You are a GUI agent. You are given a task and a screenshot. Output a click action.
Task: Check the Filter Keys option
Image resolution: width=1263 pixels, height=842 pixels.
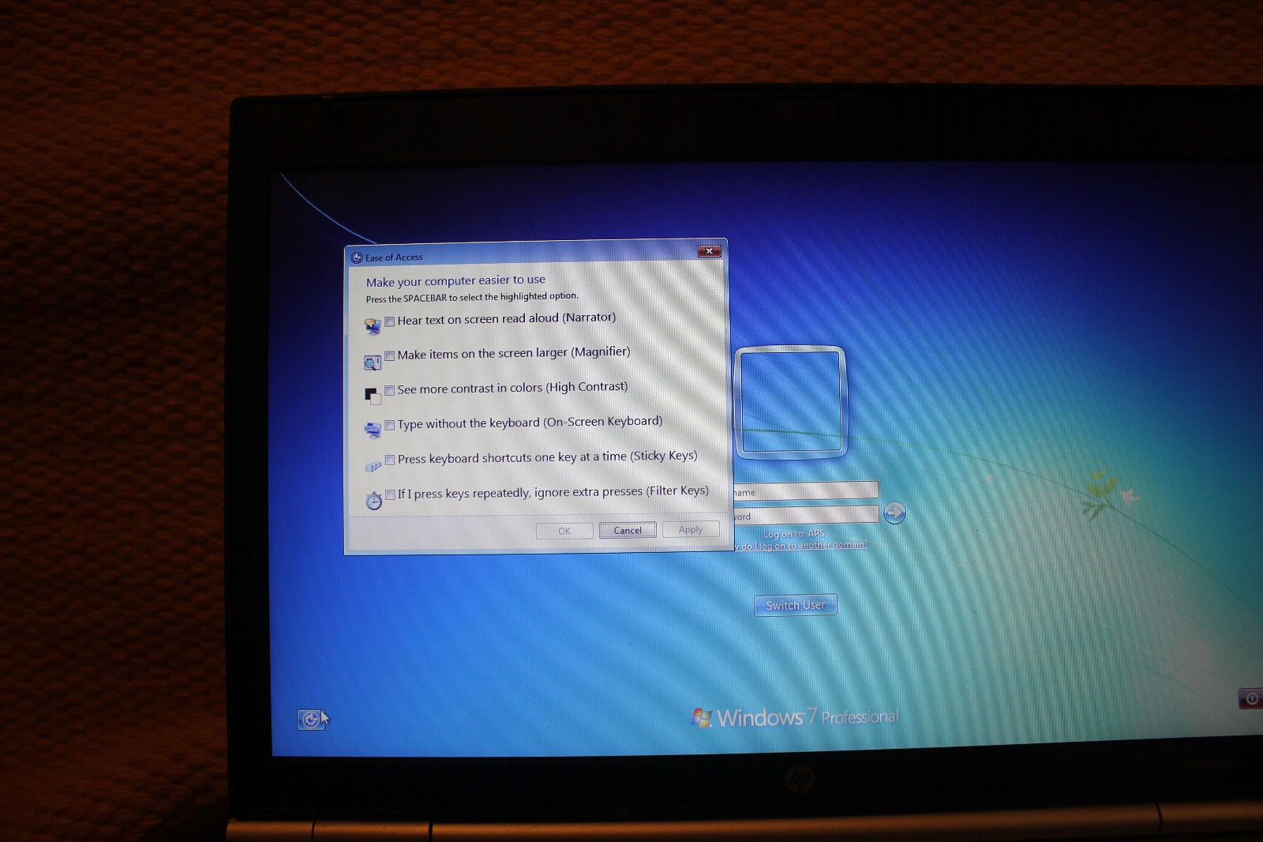tap(390, 494)
